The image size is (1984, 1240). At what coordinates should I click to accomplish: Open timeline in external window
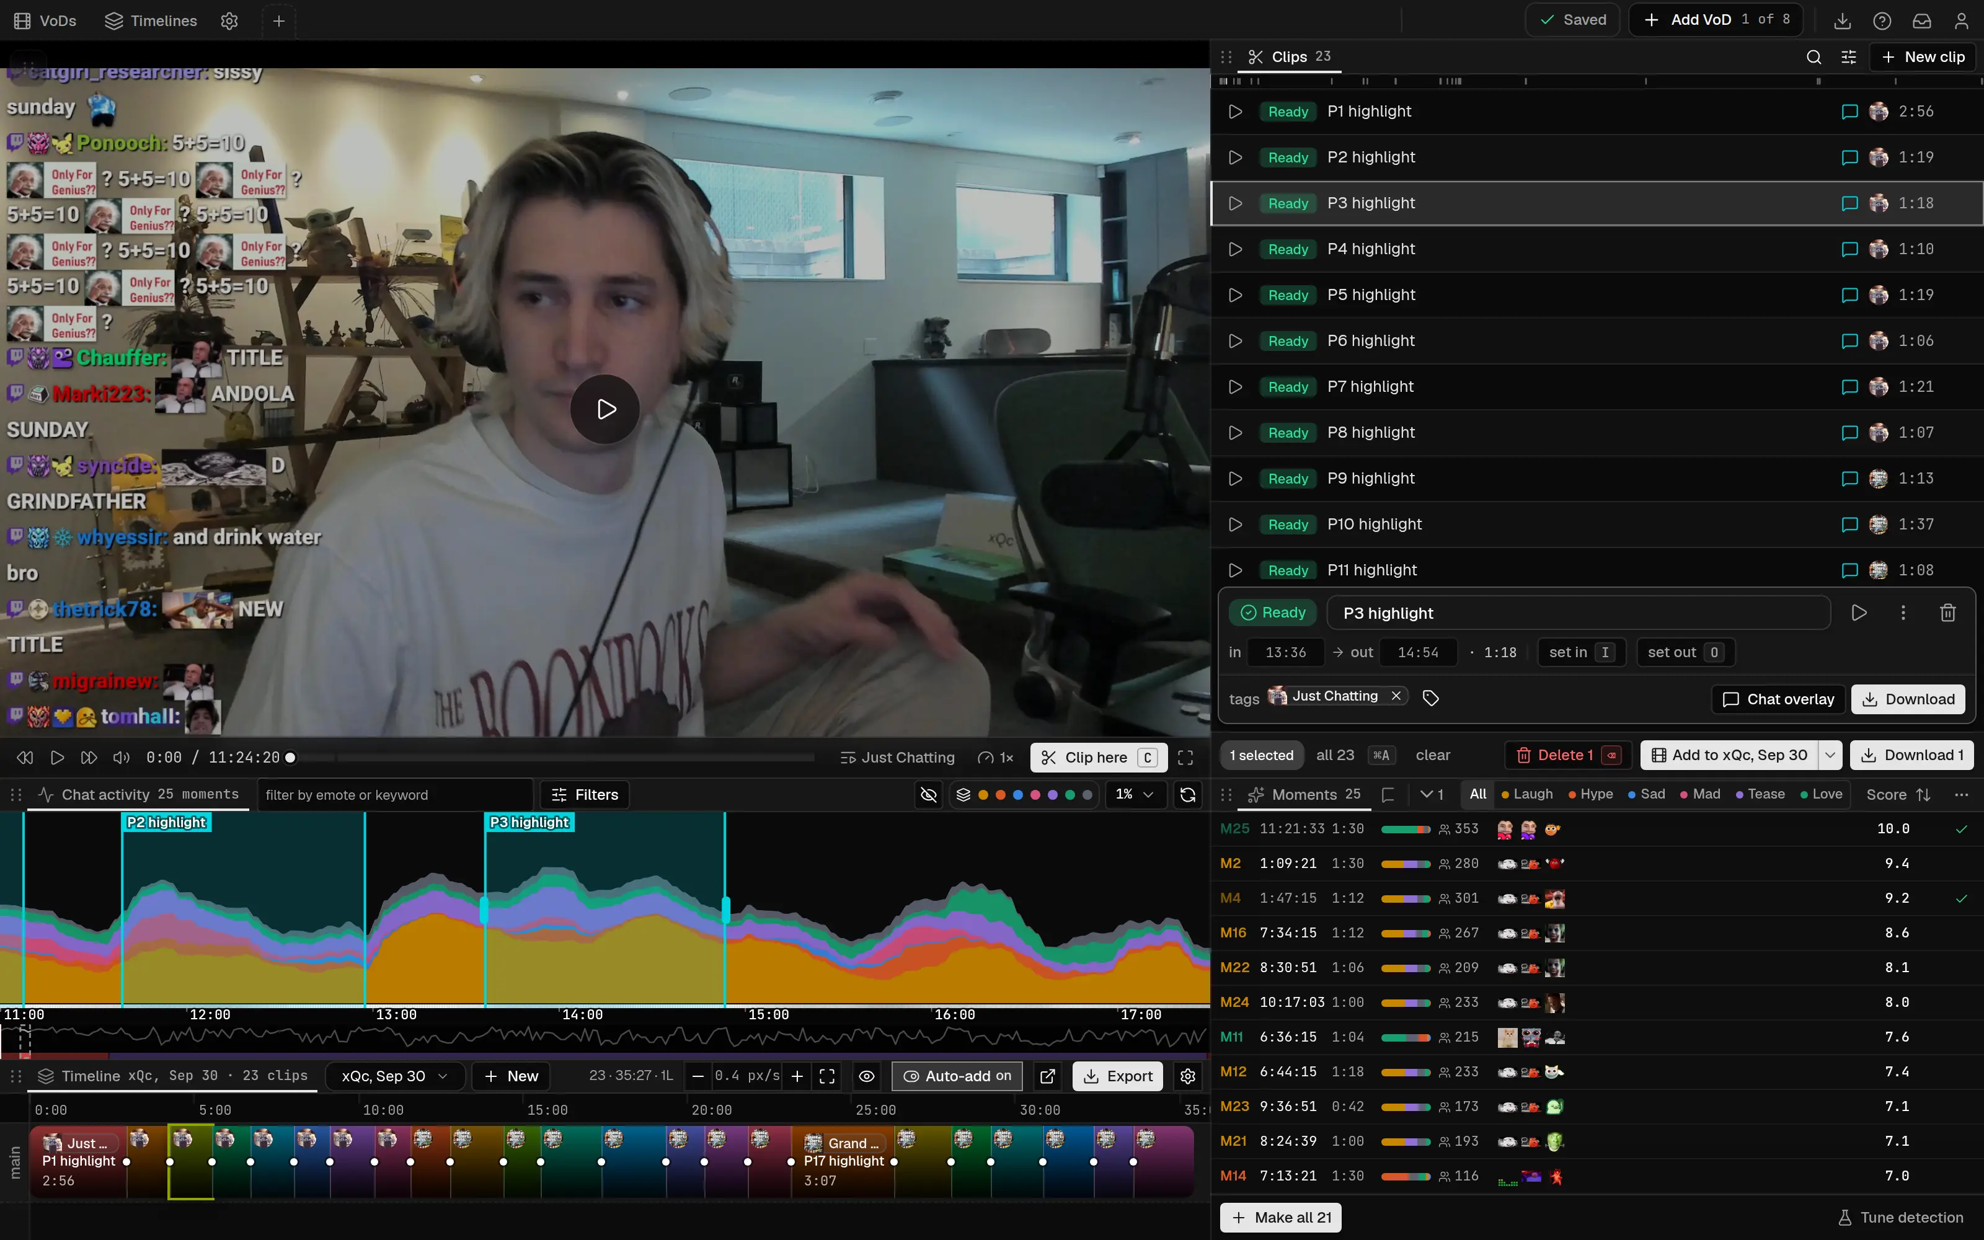point(1047,1076)
